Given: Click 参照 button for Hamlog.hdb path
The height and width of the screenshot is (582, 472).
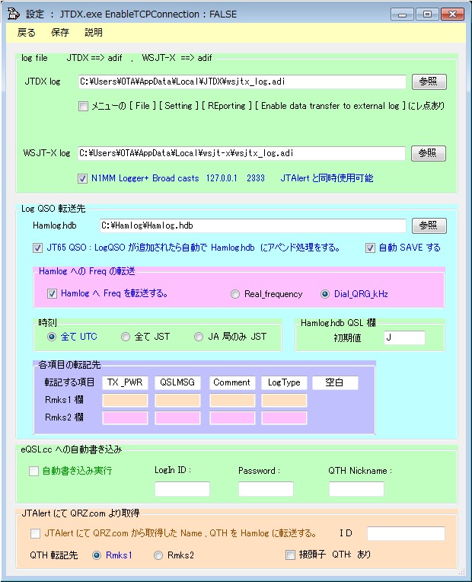Looking at the screenshot, I should 429,225.
